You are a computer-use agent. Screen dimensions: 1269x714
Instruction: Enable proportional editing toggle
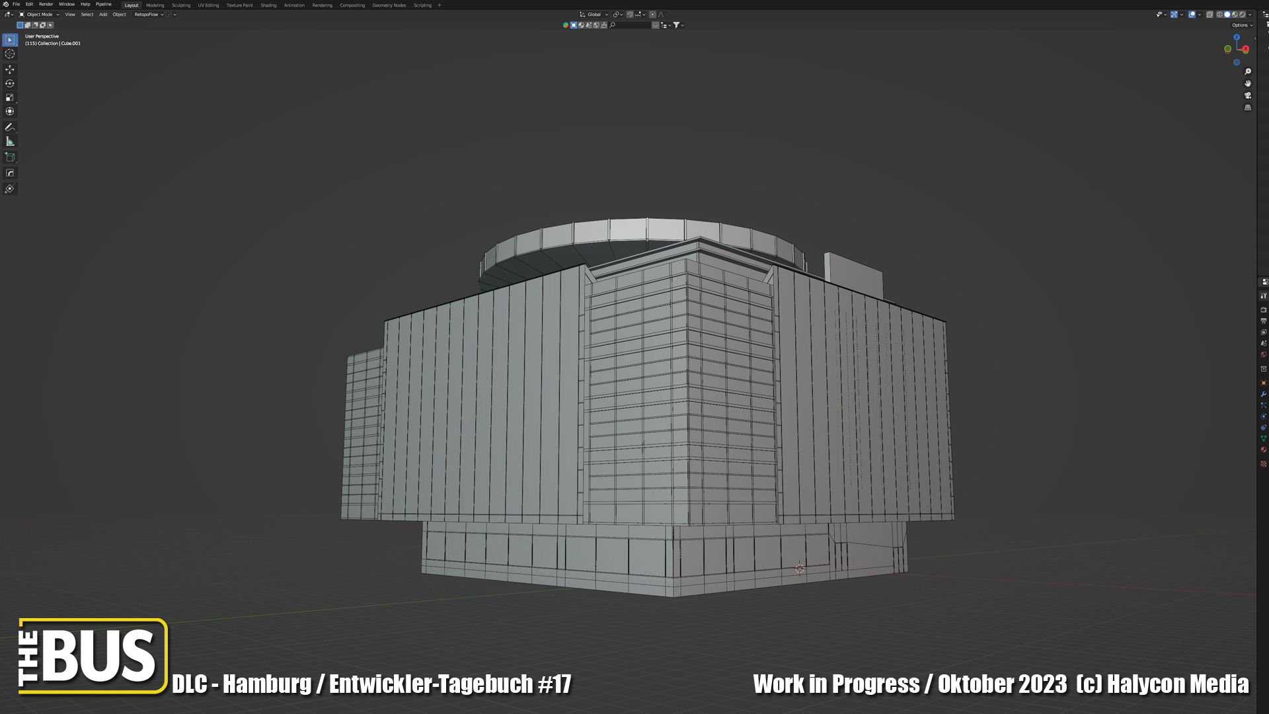click(652, 15)
